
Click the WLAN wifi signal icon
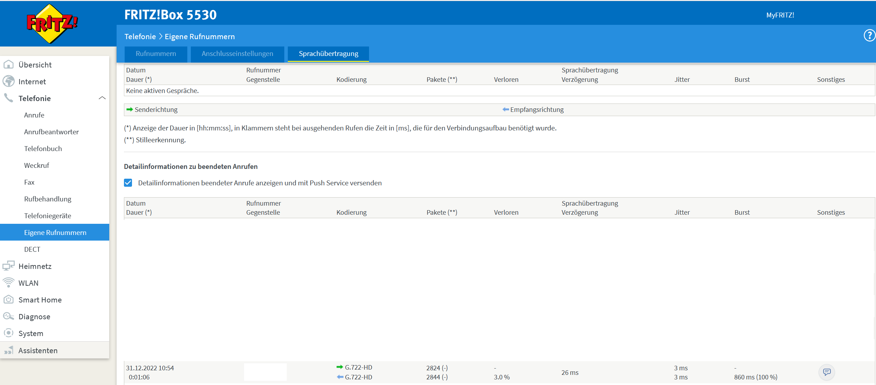(8, 283)
